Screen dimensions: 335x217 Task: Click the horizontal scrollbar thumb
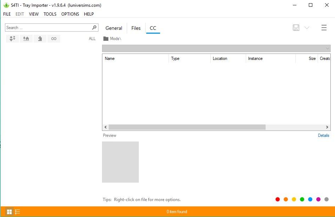pos(187,127)
